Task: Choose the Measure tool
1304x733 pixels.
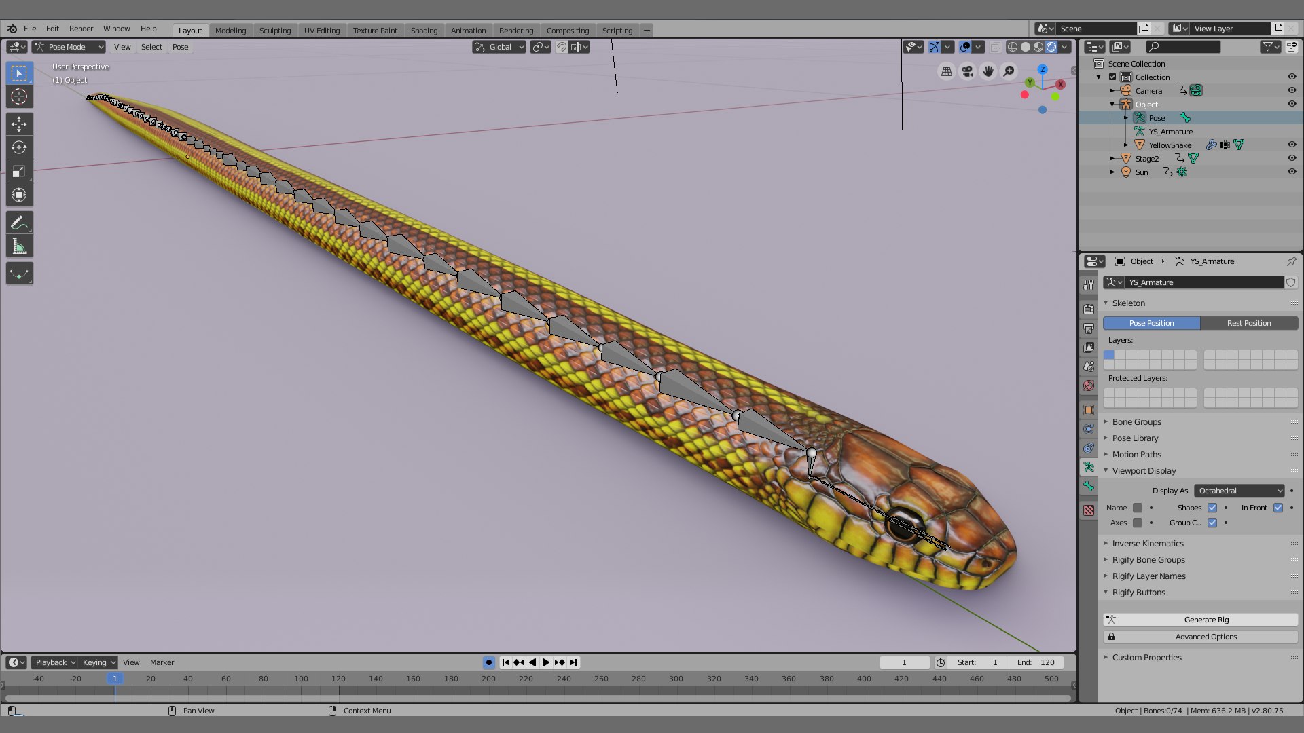Action: point(19,246)
